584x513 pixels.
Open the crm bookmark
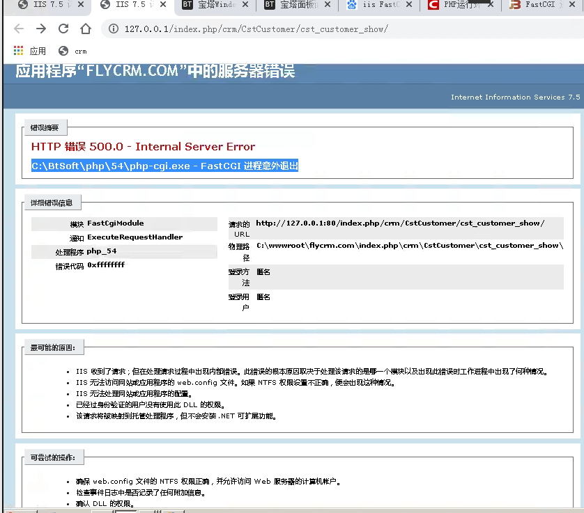pos(72,51)
